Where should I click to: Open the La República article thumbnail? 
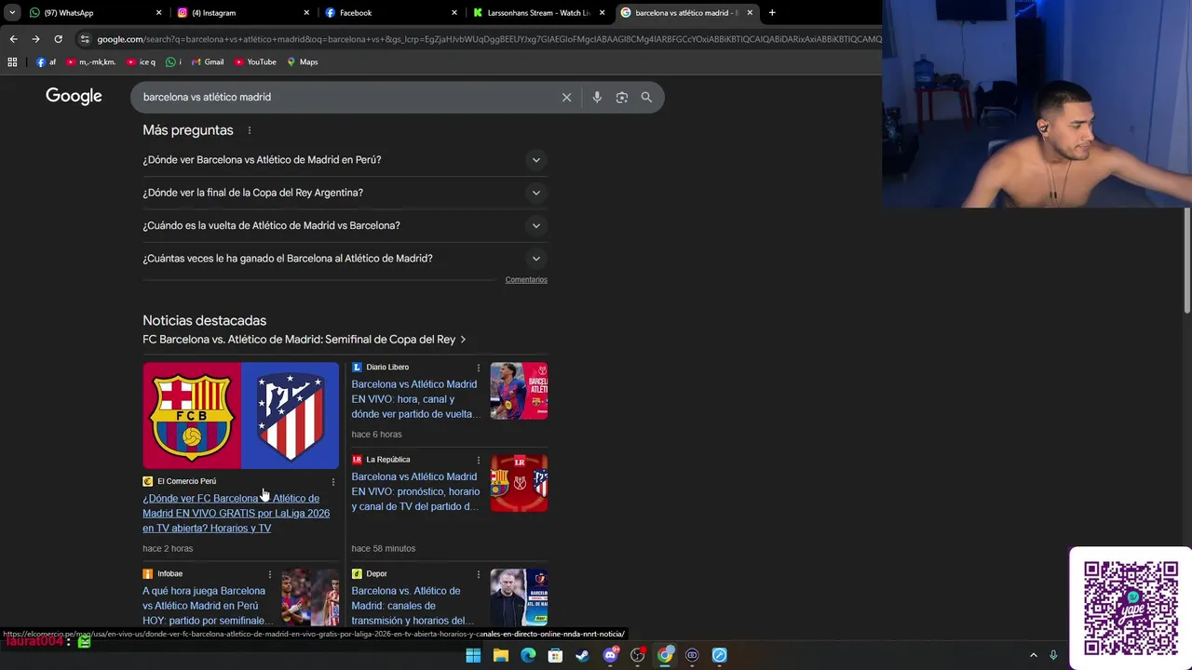[x=519, y=483]
